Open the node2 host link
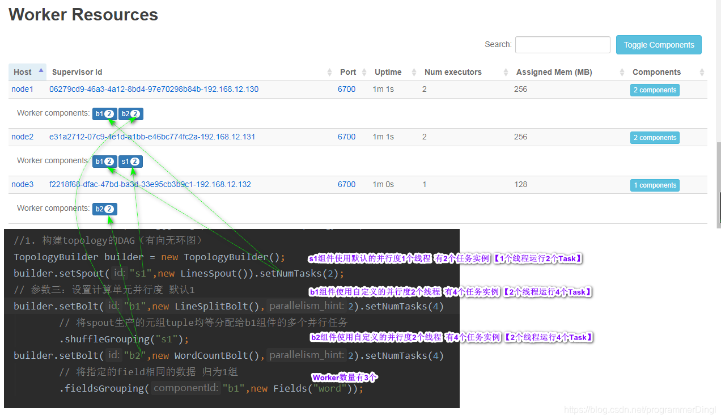This screenshot has width=721, height=420. (23, 137)
